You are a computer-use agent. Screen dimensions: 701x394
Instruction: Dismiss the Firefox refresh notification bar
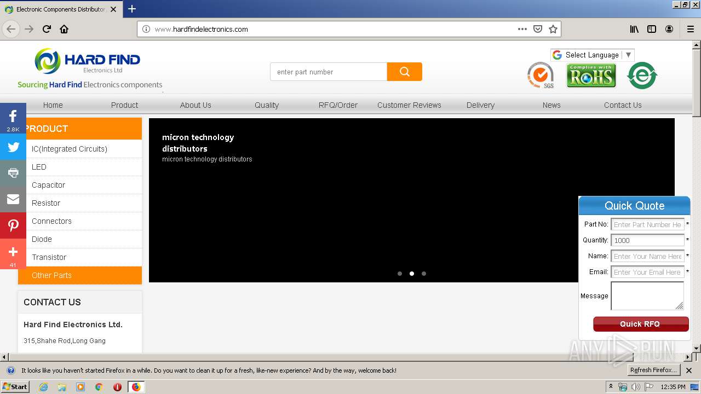[689, 370]
